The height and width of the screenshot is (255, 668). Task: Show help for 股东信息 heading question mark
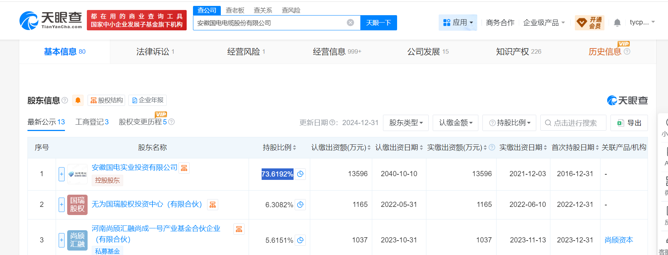tap(65, 100)
